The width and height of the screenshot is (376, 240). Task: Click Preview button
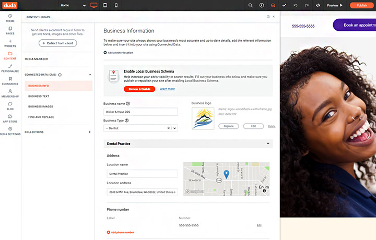pos(335,5)
